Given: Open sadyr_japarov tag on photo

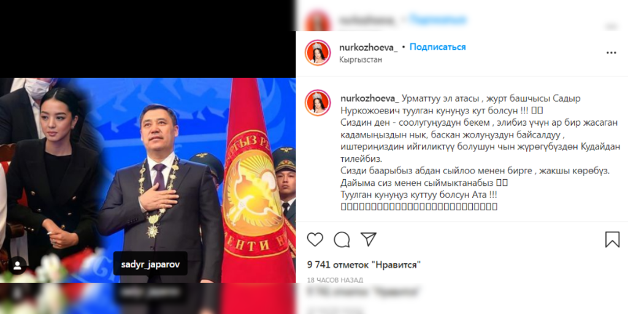Looking at the screenshot, I should pyautogui.click(x=150, y=264).
